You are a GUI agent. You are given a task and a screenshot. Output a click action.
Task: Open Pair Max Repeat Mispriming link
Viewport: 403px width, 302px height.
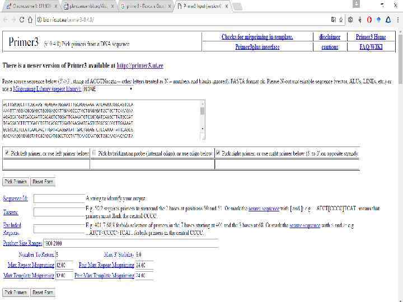click(106, 265)
